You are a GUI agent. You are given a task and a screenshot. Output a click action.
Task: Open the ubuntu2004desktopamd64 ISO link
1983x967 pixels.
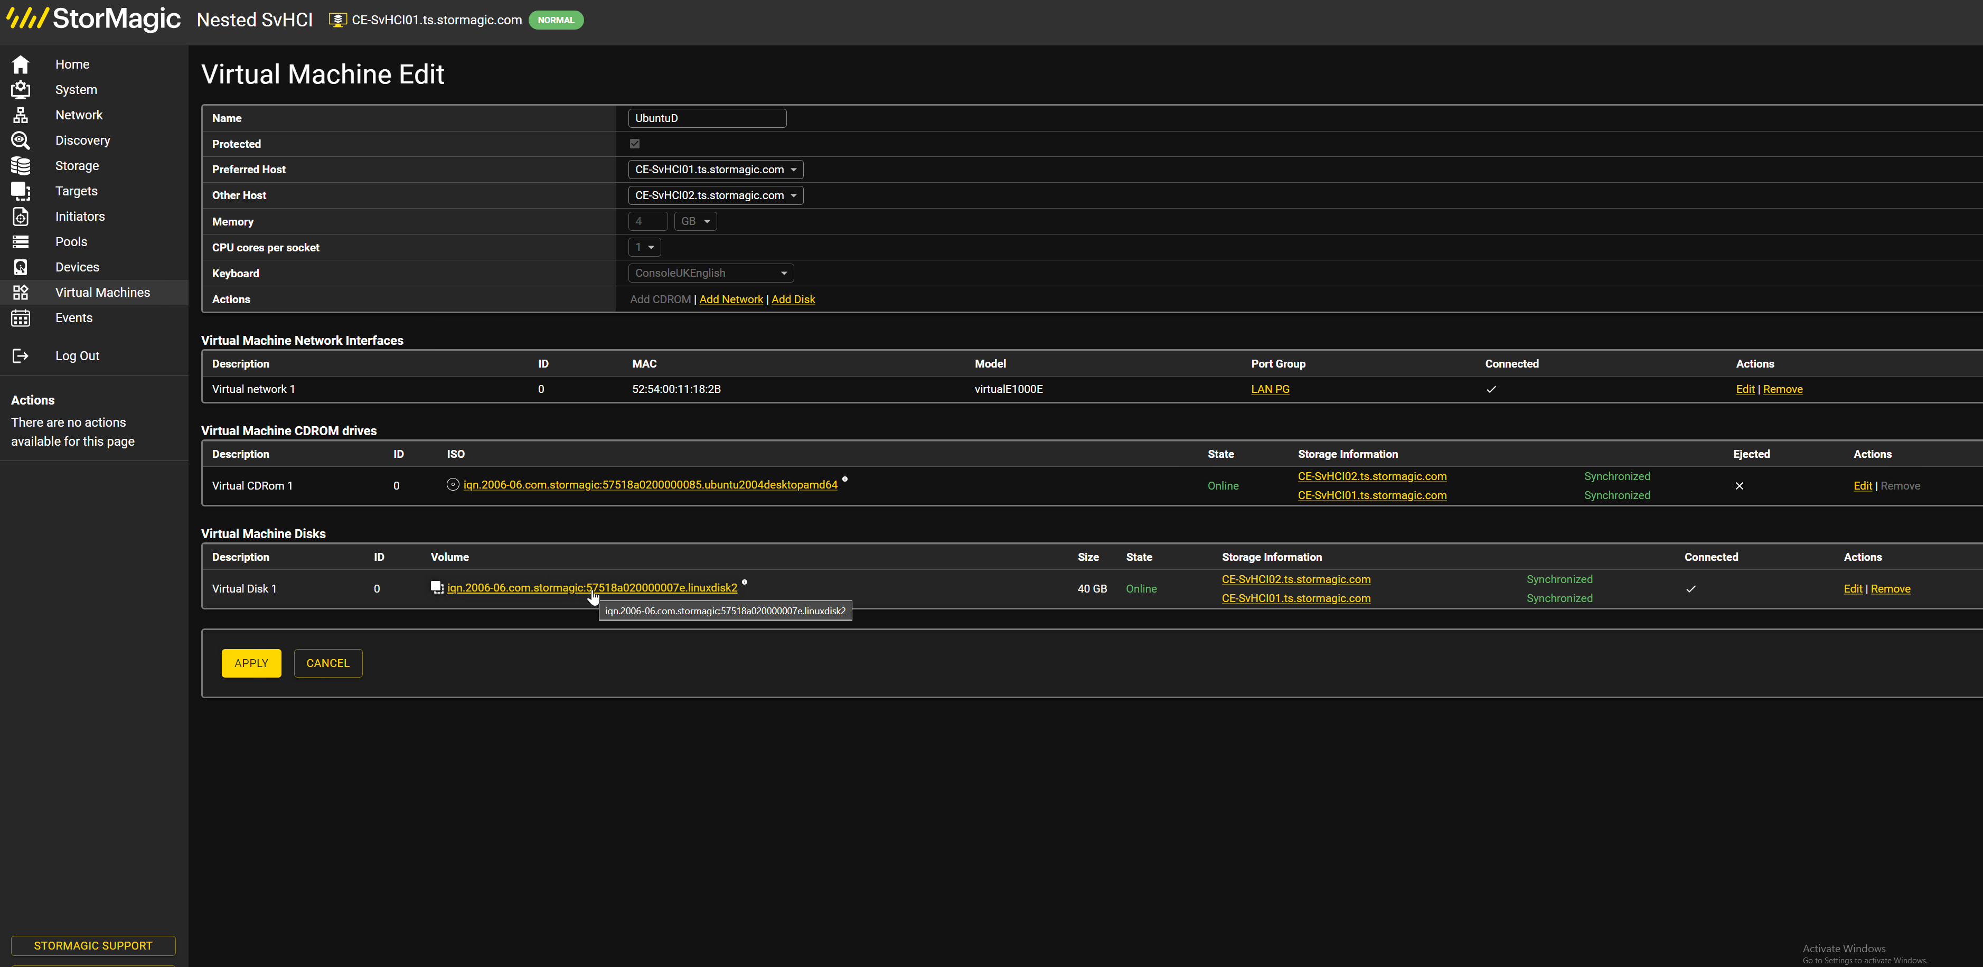point(651,485)
